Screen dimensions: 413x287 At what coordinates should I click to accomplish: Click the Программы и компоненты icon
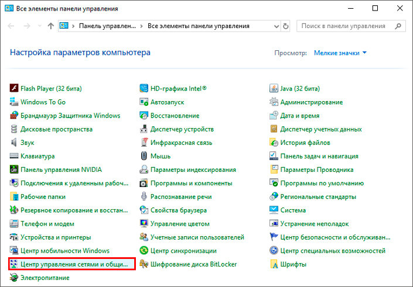click(144, 183)
